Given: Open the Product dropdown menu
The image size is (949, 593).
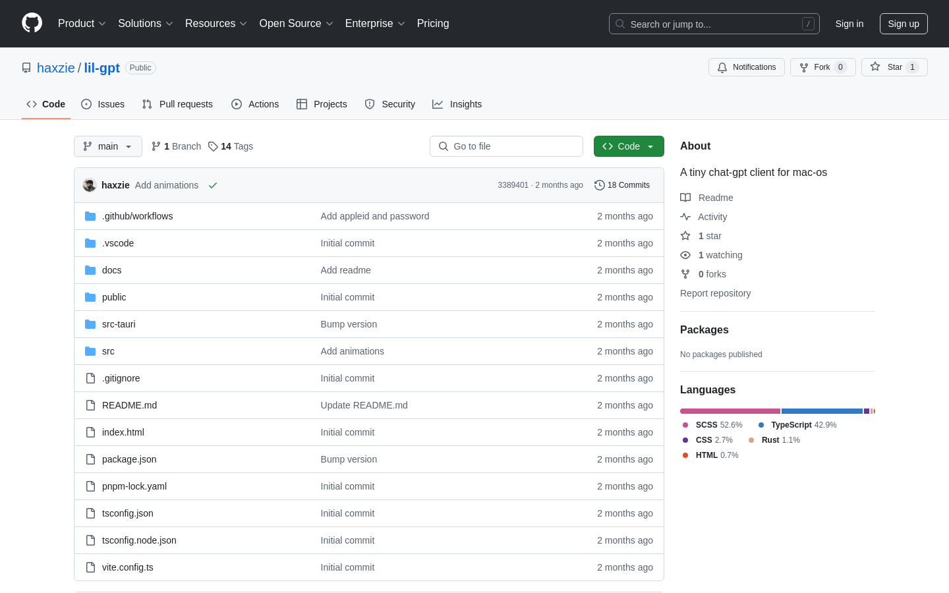Looking at the screenshot, I should click(x=82, y=24).
